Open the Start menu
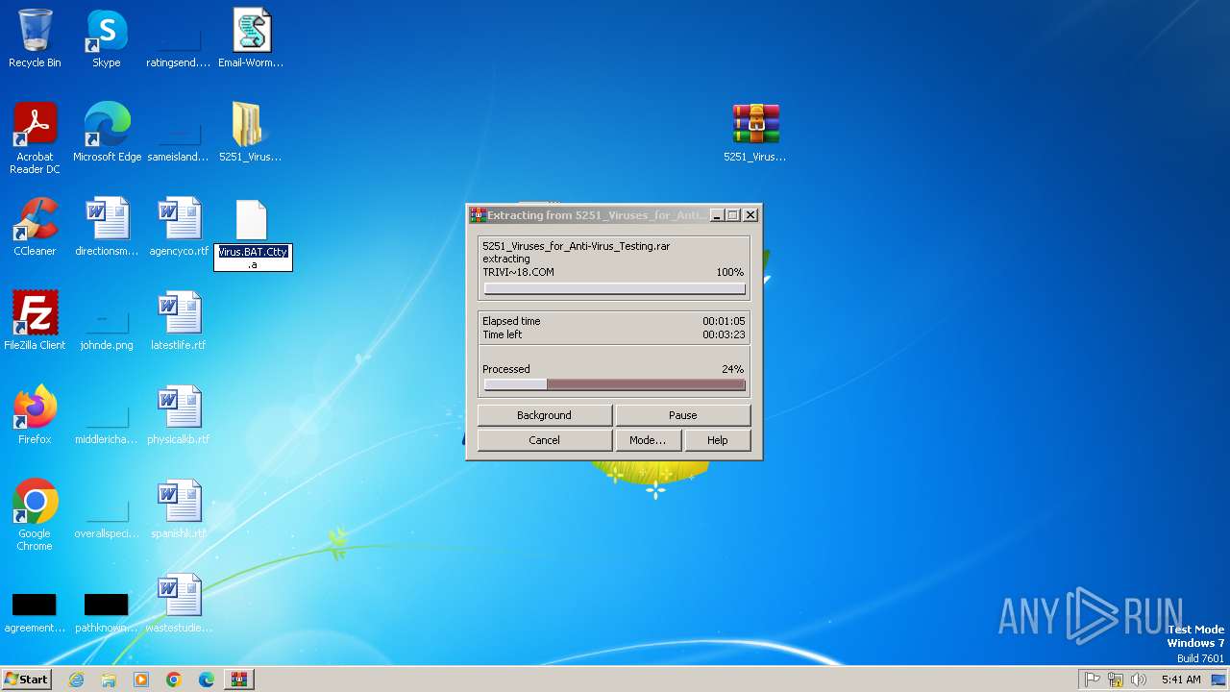 [27, 679]
